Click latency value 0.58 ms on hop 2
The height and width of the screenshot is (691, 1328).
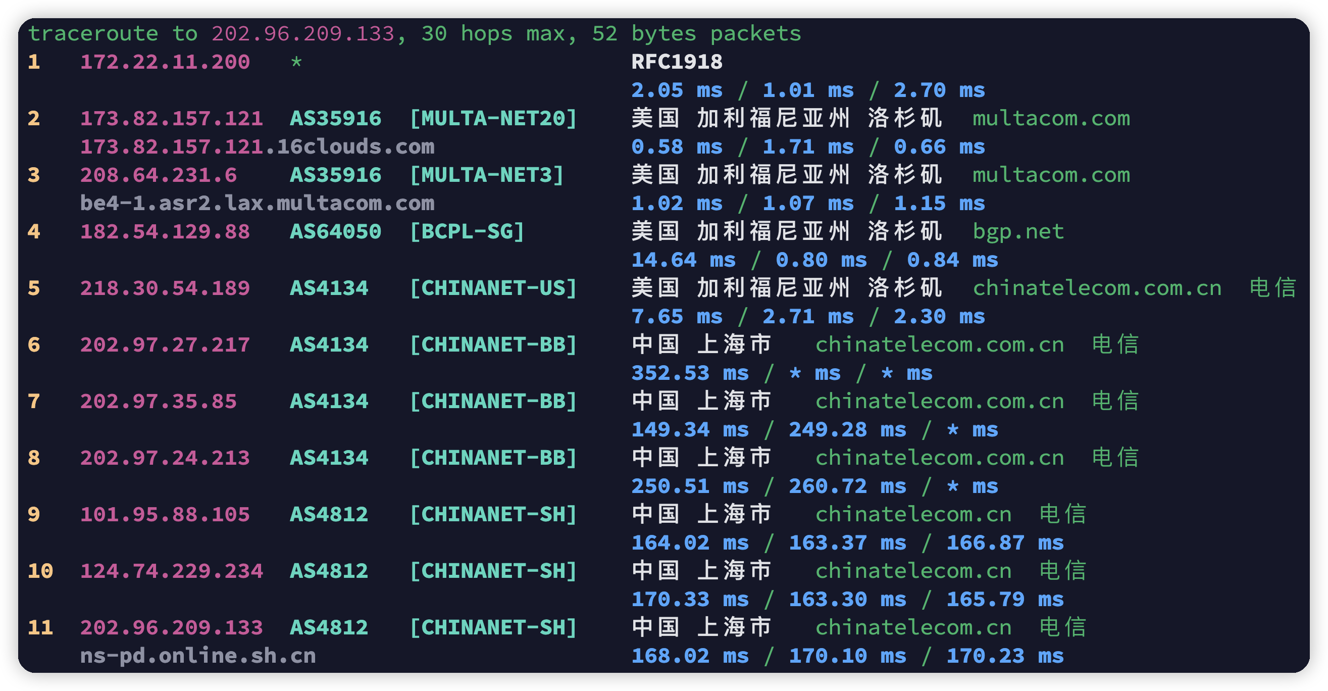coord(677,147)
